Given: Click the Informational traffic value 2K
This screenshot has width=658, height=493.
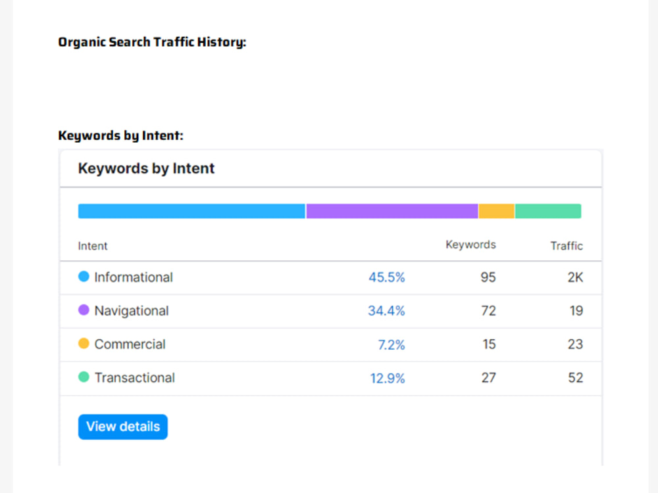Looking at the screenshot, I should click(575, 277).
